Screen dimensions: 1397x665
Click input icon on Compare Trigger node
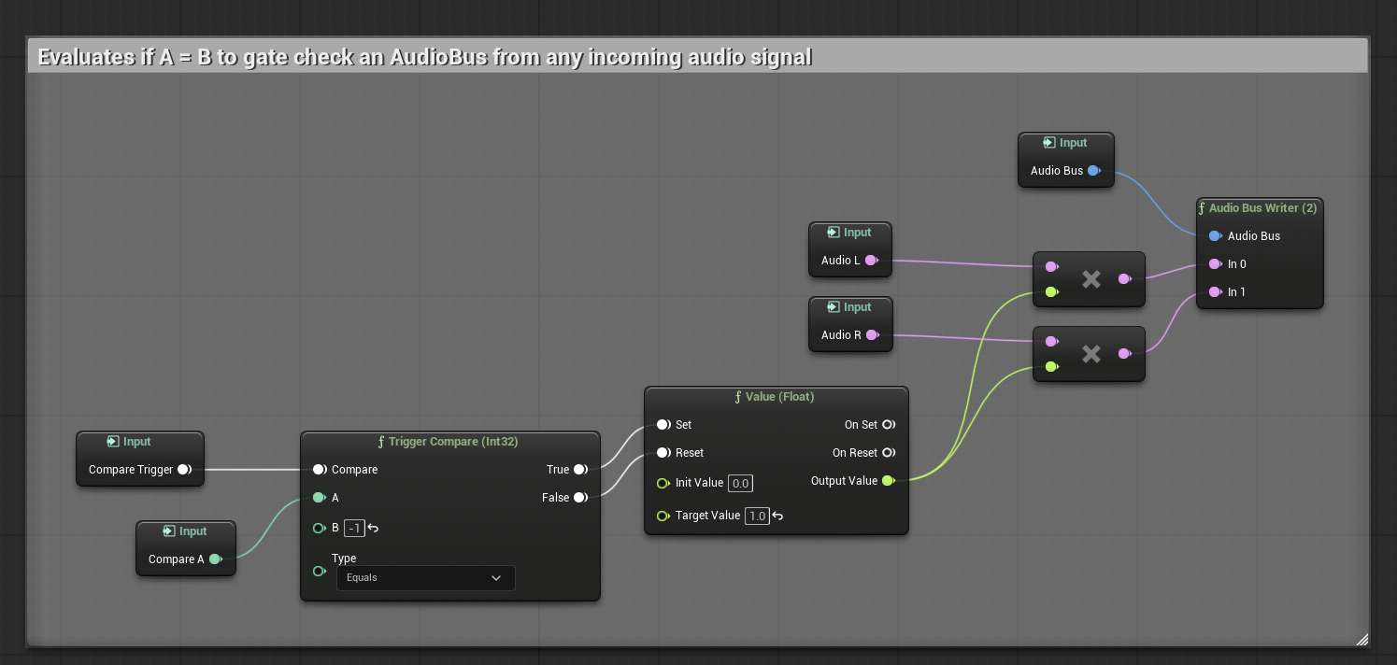tap(113, 442)
